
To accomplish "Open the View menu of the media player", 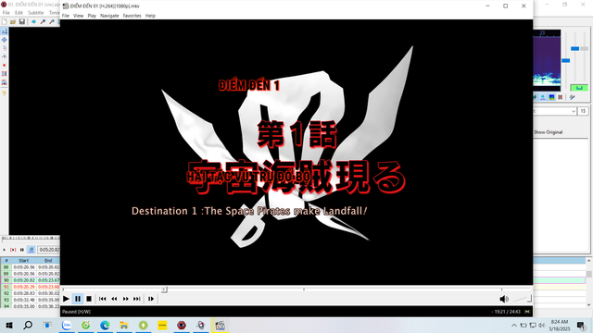I will click(x=78, y=16).
